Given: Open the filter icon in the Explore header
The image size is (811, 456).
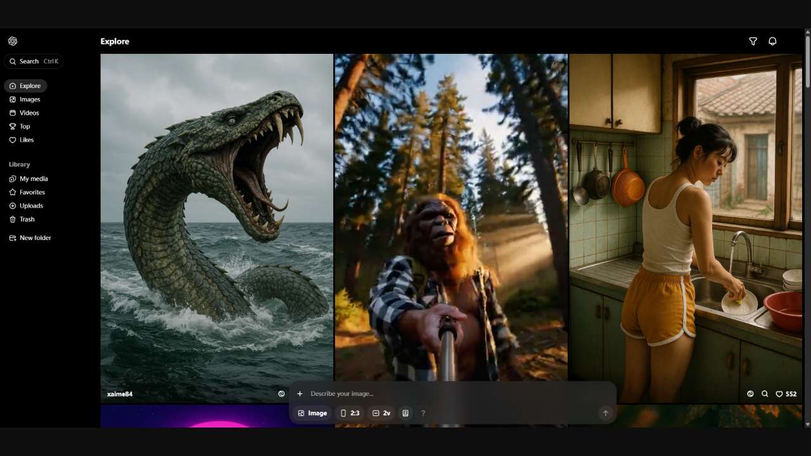Looking at the screenshot, I should pyautogui.click(x=753, y=41).
